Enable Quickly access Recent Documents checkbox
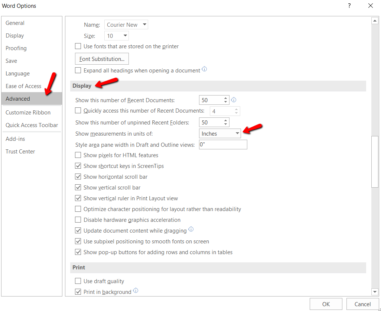381x311 pixels. pos(78,111)
